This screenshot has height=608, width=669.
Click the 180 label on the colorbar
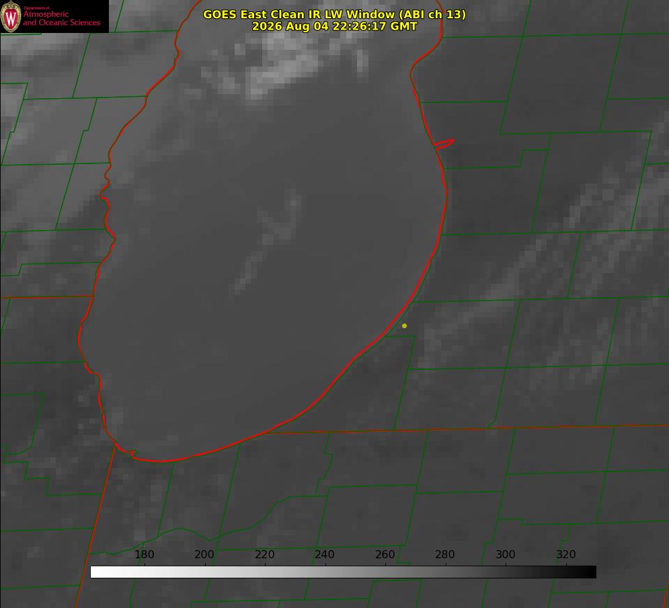[144, 554]
